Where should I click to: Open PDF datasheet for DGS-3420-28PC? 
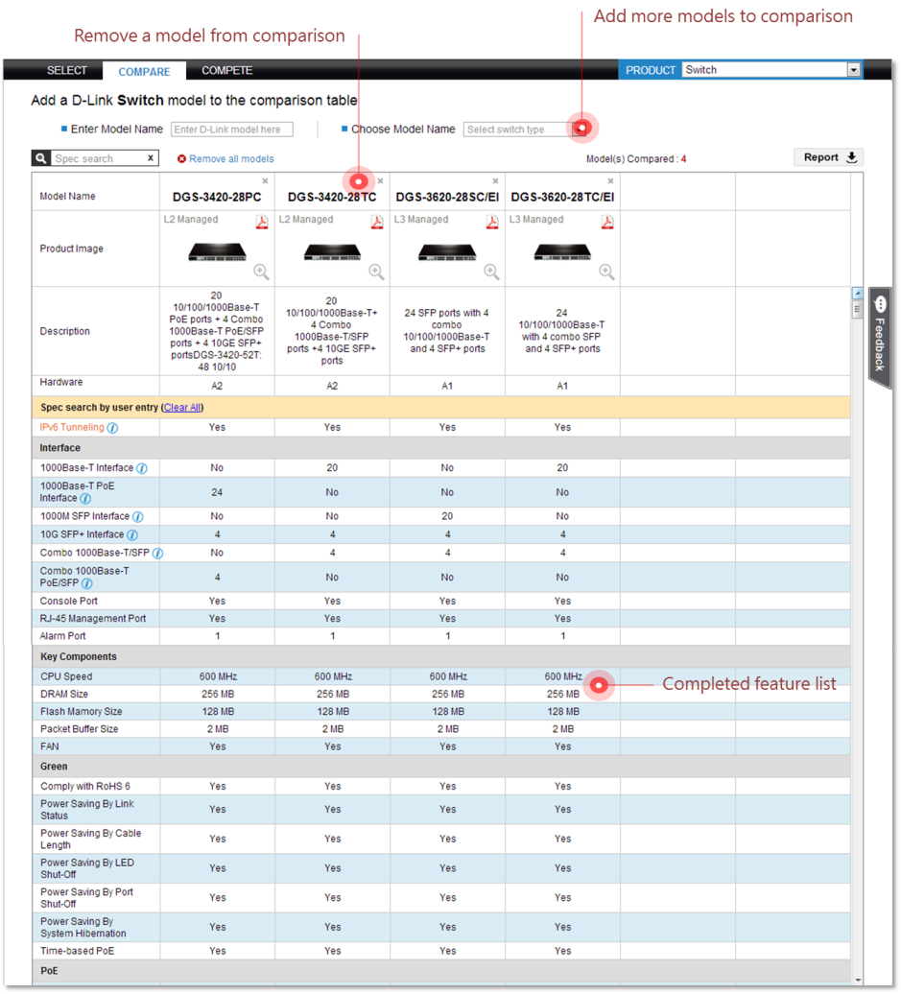tap(262, 222)
